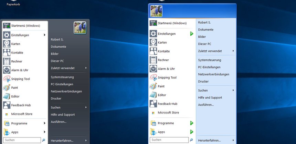Click search magnifier icon in left dark menu
Viewport: 296px width, 144px height.
[x=44, y=140]
